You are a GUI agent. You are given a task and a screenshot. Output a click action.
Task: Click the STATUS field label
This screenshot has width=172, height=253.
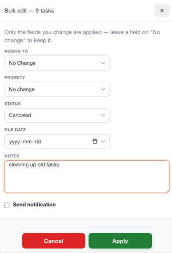12,104
